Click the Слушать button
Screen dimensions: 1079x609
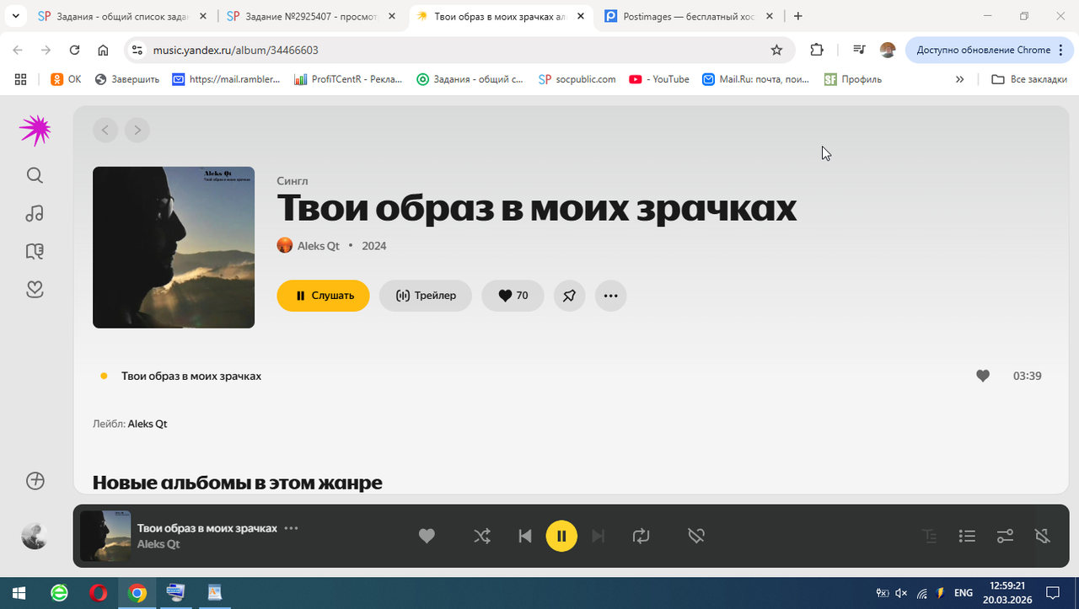[x=323, y=296]
